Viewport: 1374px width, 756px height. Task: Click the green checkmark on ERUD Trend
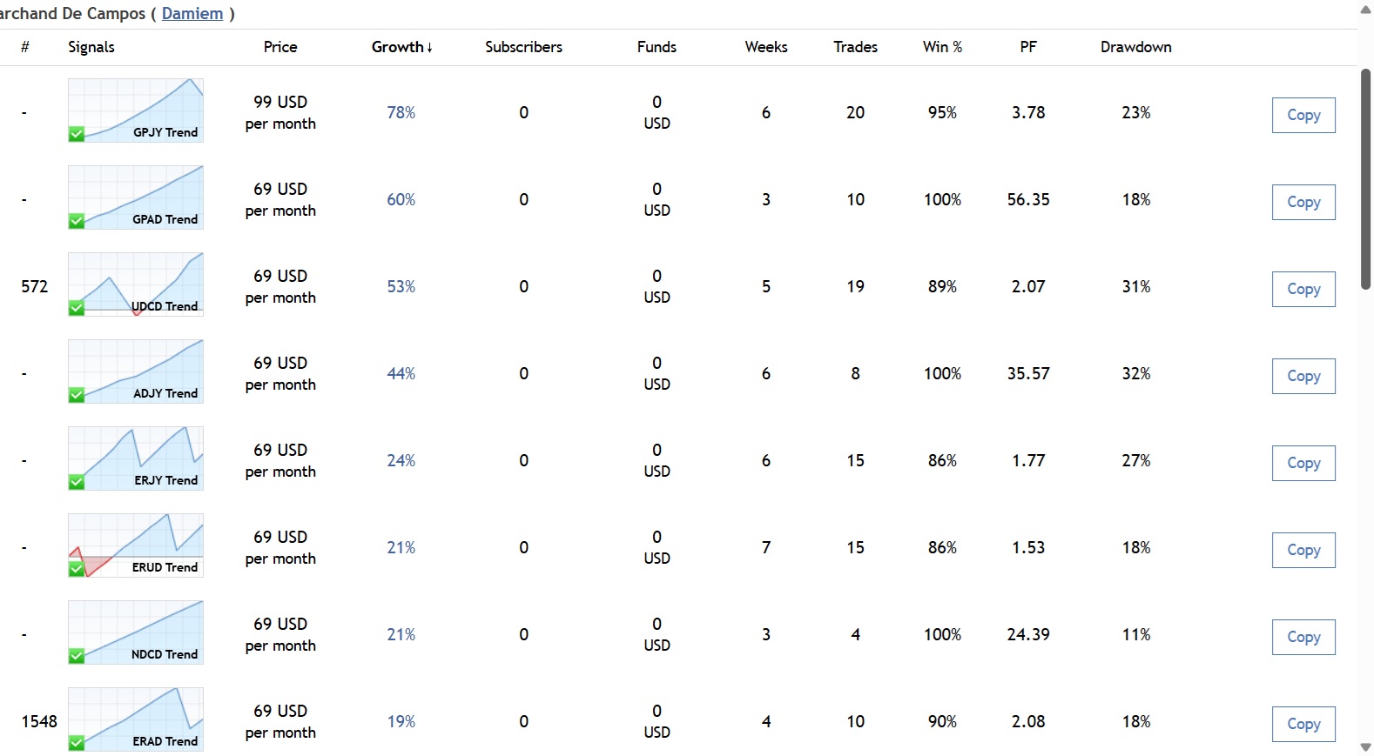click(77, 569)
